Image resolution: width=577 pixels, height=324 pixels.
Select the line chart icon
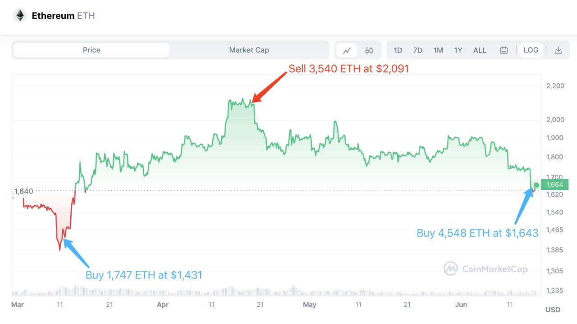click(346, 50)
